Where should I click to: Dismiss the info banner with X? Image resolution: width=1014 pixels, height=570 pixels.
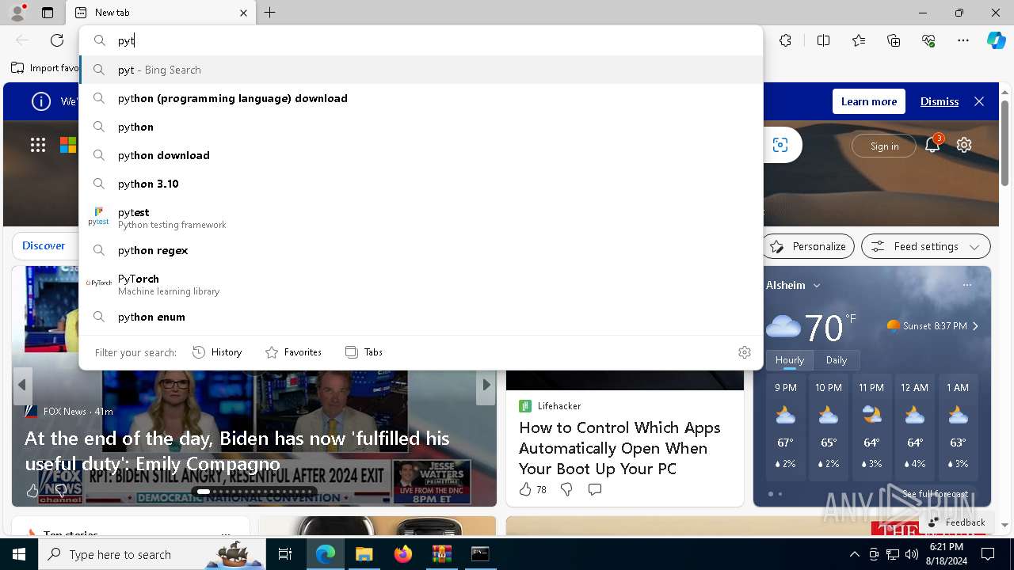[x=979, y=101]
